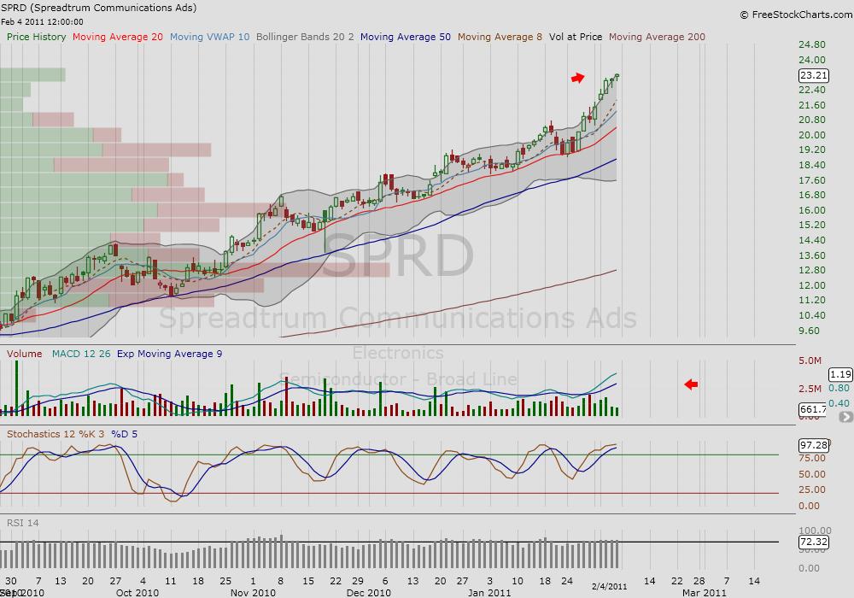Click the 2.5M volume axis label
The width and height of the screenshot is (854, 598).
(810, 389)
